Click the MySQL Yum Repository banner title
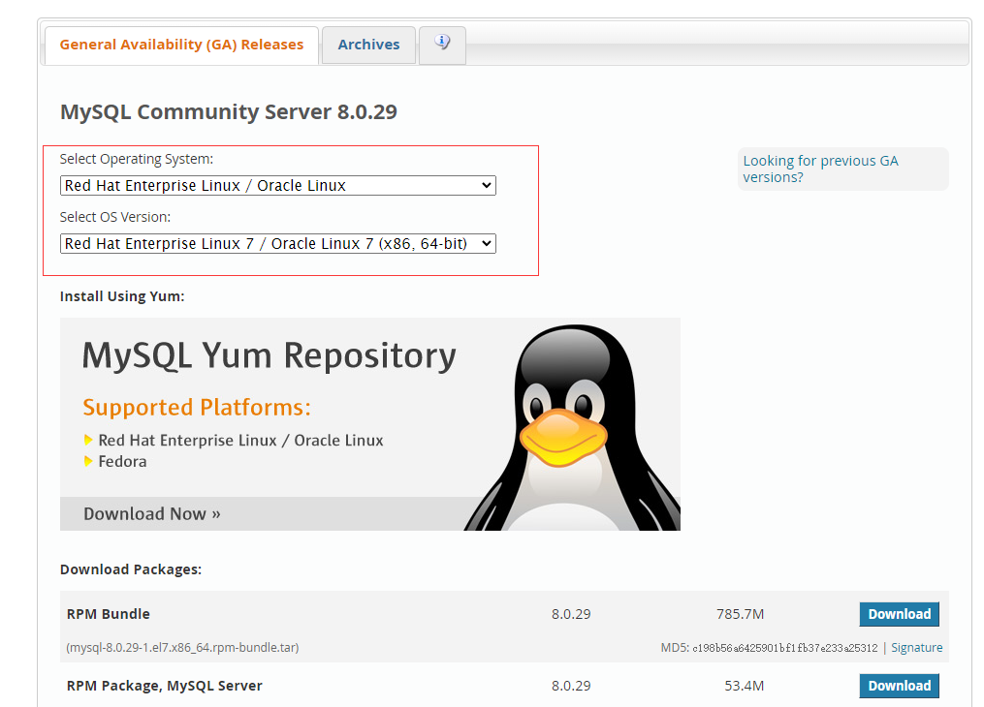 [x=270, y=355]
